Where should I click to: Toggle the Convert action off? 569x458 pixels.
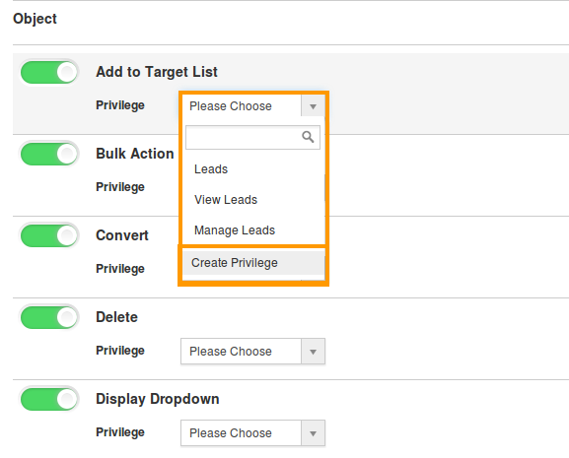point(49,235)
